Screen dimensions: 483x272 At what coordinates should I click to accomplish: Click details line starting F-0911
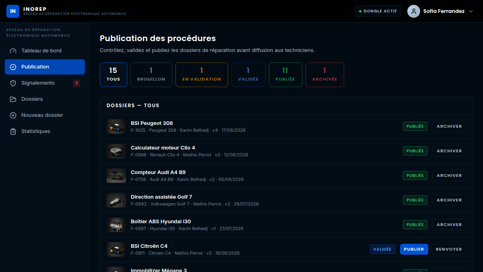tap(185, 253)
